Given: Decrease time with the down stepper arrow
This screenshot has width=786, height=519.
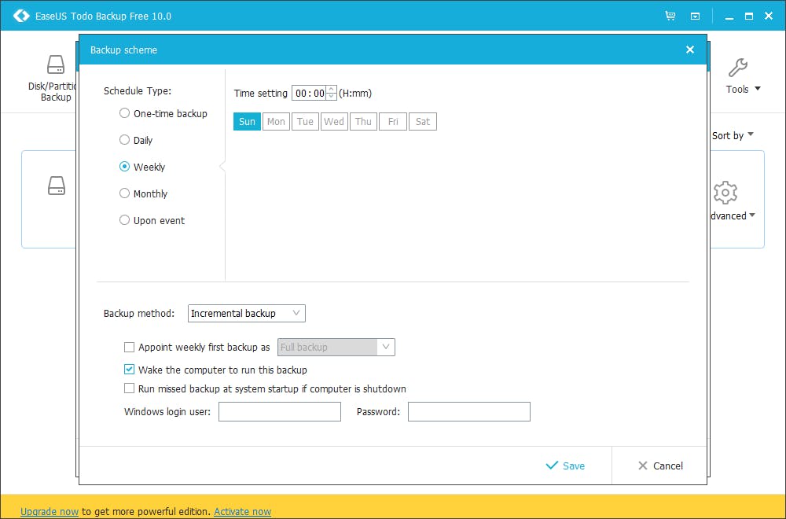Looking at the screenshot, I should pyautogui.click(x=331, y=96).
